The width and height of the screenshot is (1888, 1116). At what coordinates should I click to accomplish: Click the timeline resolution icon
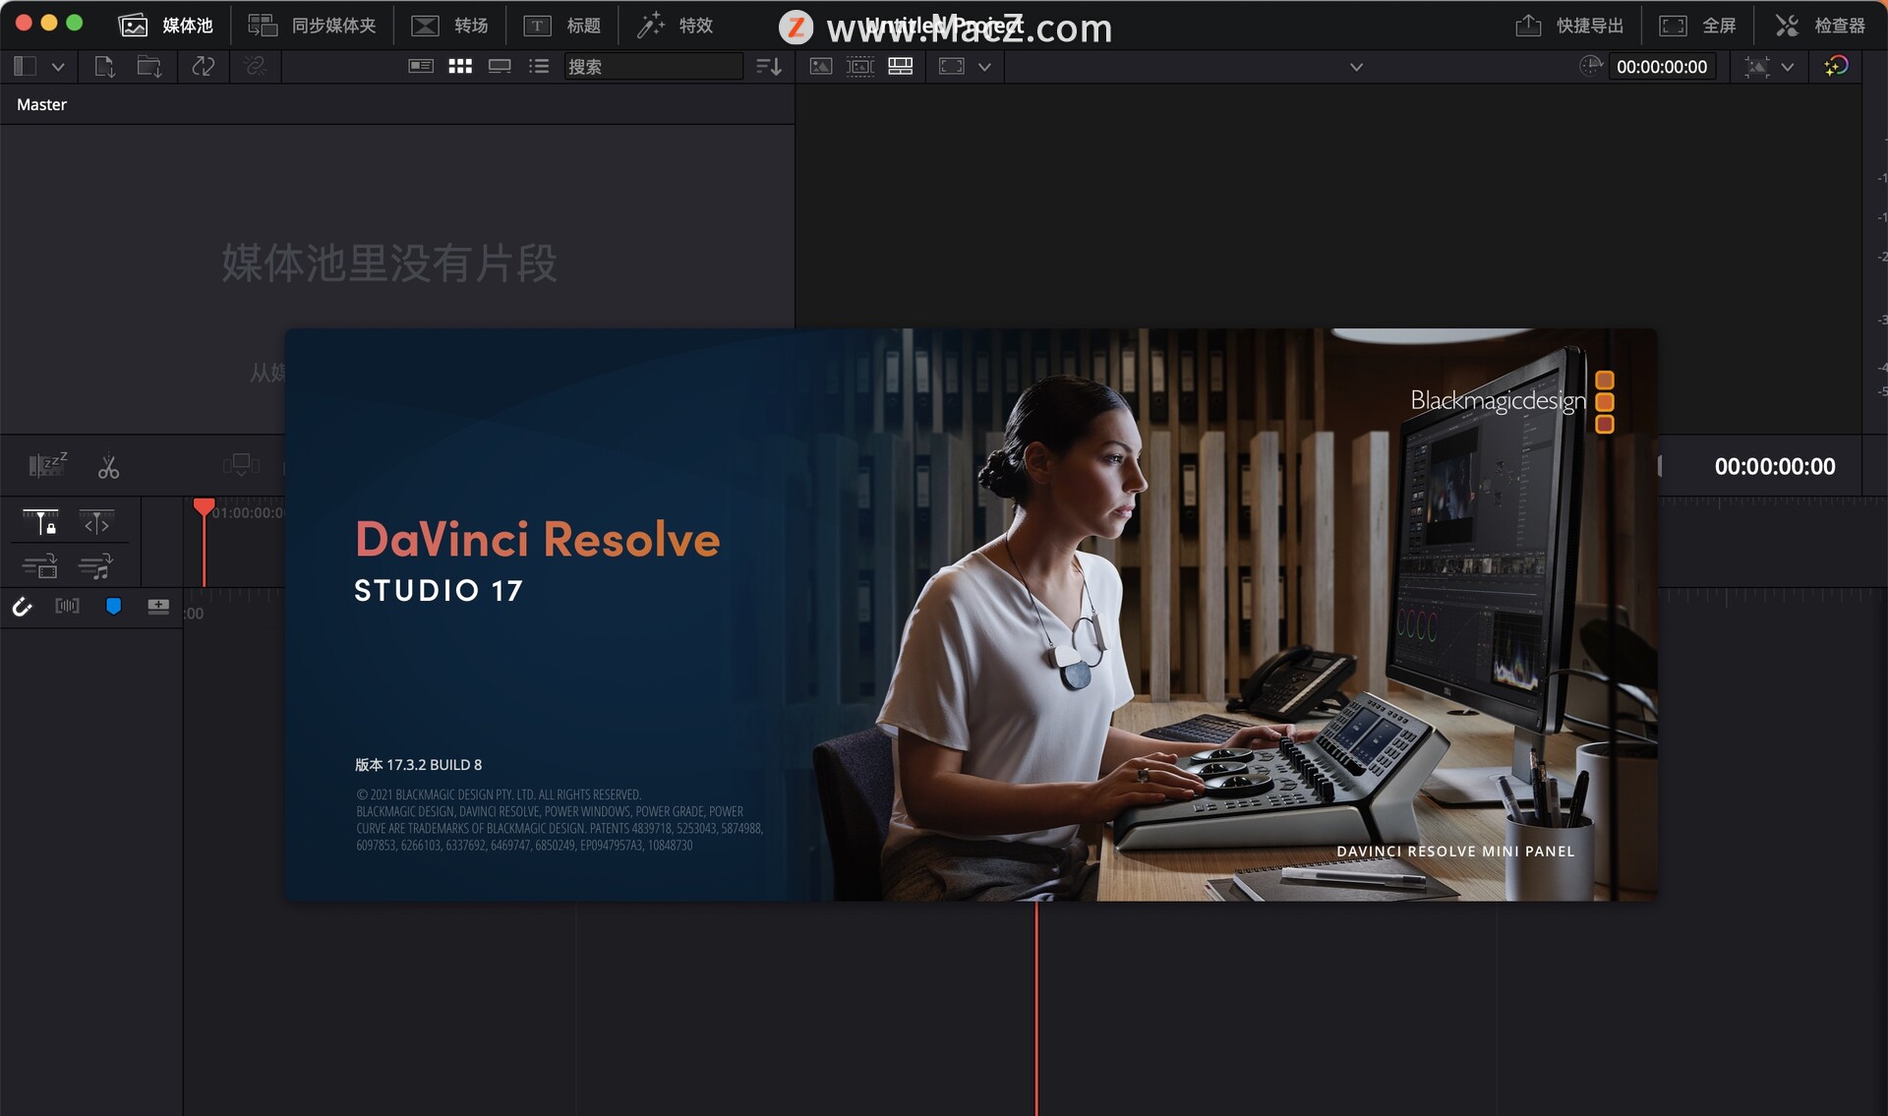pos(1757,67)
